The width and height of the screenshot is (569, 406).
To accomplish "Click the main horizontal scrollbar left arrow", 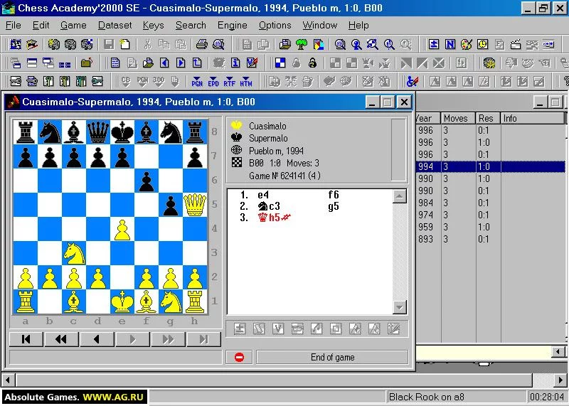I will (x=8, y=380).
